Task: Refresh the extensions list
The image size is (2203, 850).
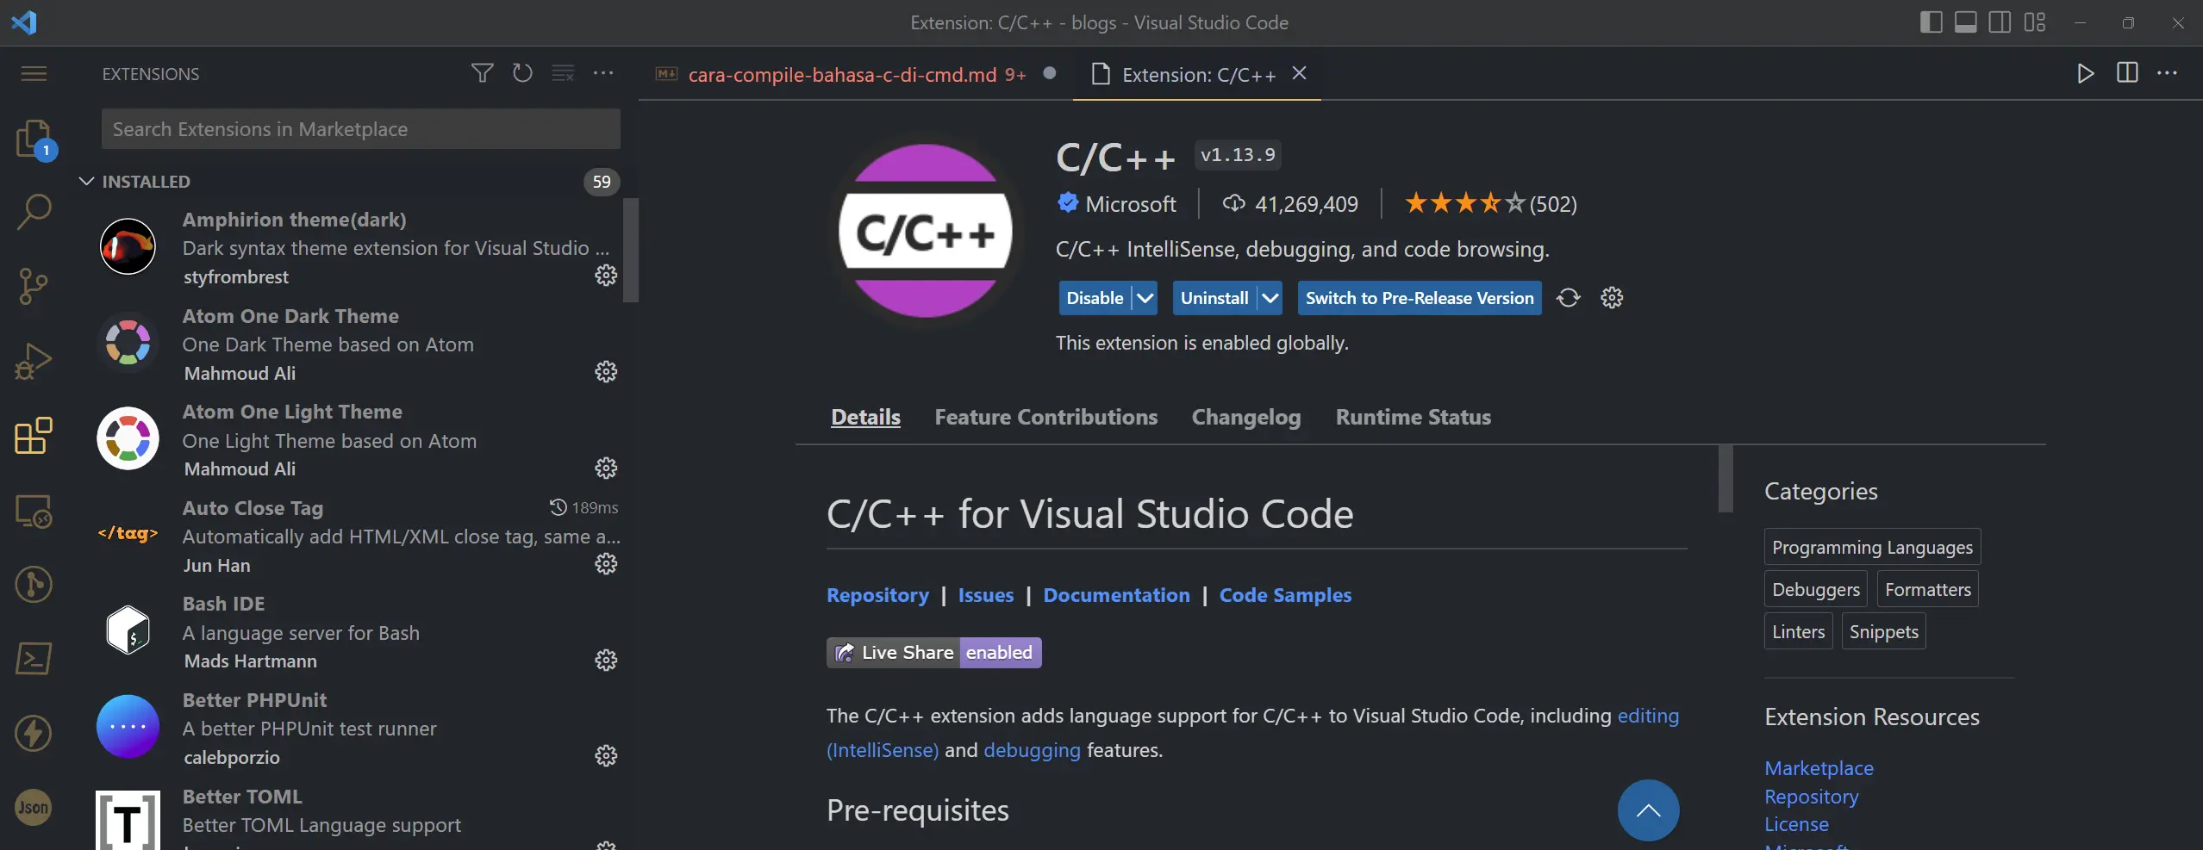Action: click(522, 73)
